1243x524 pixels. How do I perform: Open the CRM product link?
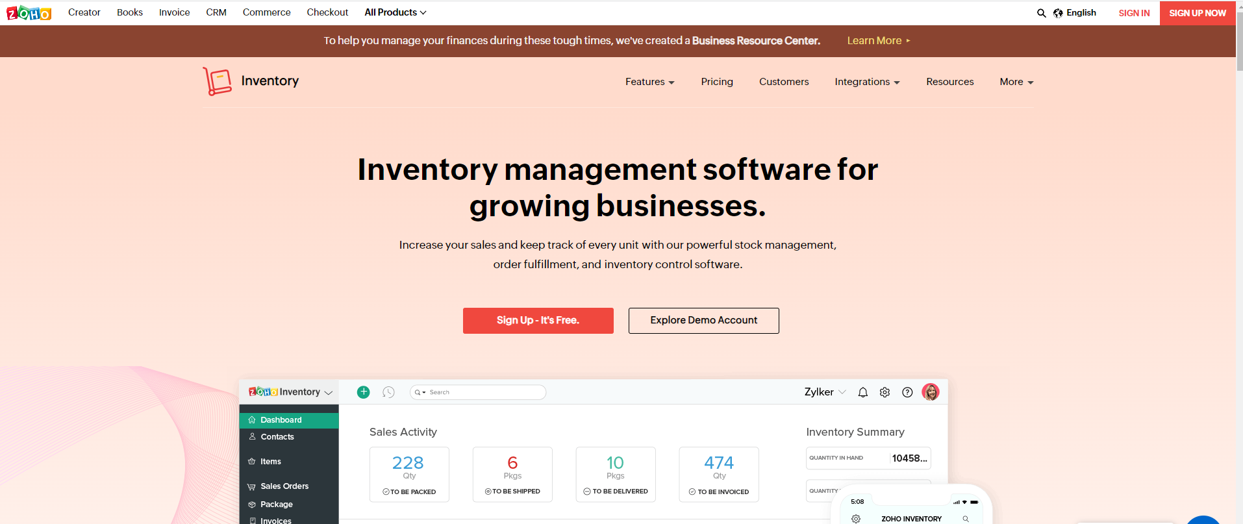[216, 12]
